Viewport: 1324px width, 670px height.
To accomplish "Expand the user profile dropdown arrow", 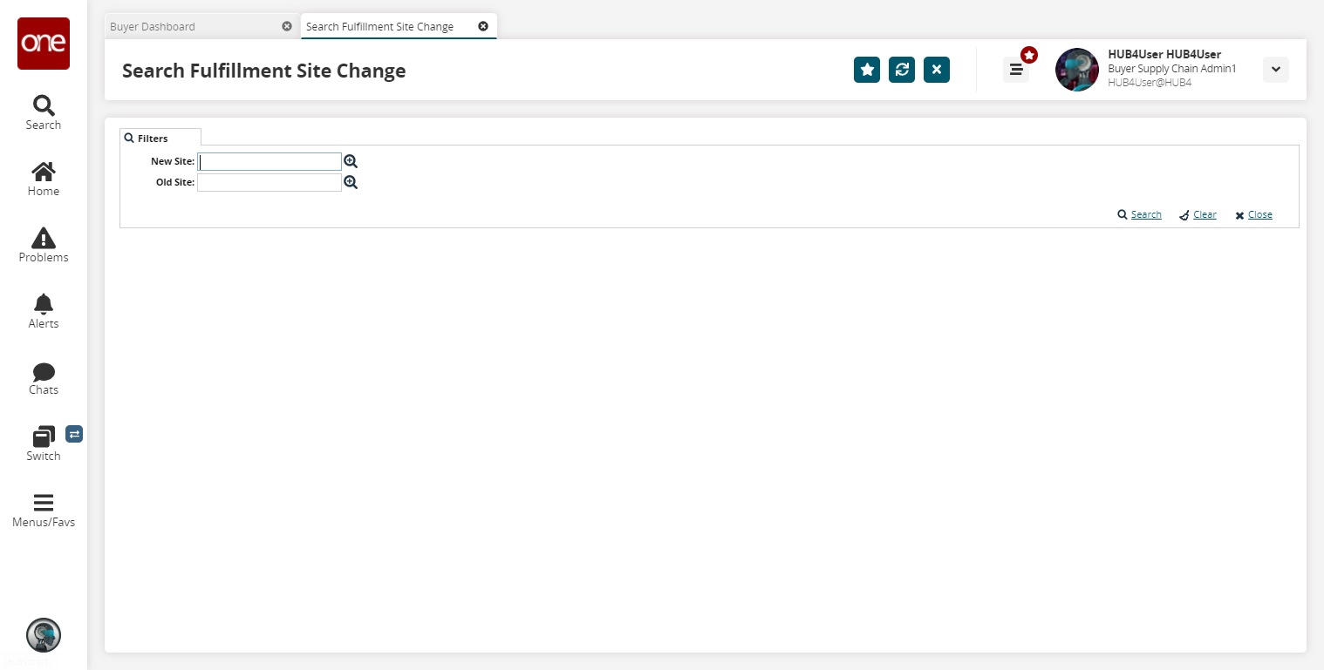I will click(1275, 70).
